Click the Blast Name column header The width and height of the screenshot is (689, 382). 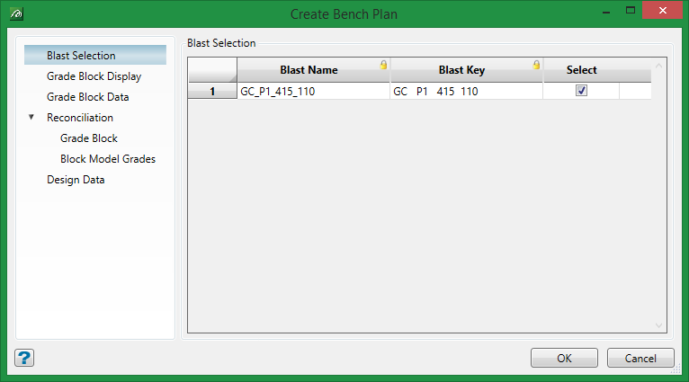(x=309, y=70)
